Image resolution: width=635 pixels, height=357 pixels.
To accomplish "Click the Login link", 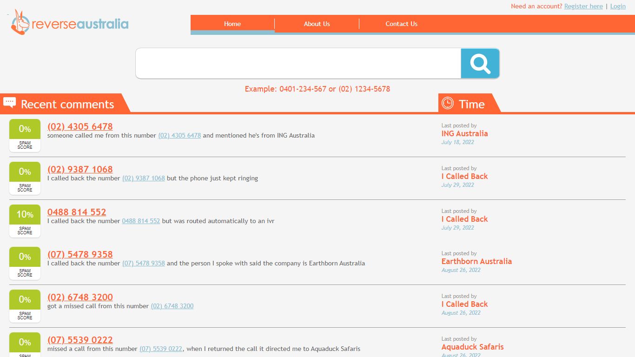I will click(x=618, y=6).
